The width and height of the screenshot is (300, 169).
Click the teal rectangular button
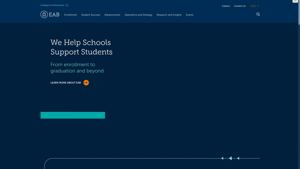[x=73, y=115]
